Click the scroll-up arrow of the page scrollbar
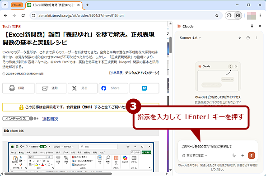The height and width of the screenshot is (176, 266). click(170, 23)
